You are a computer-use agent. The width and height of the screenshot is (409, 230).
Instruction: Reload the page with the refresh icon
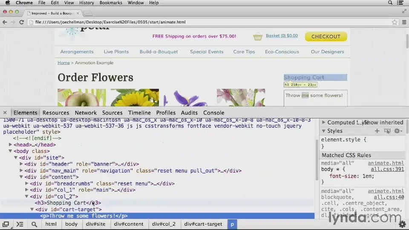(x=22, y=22)
